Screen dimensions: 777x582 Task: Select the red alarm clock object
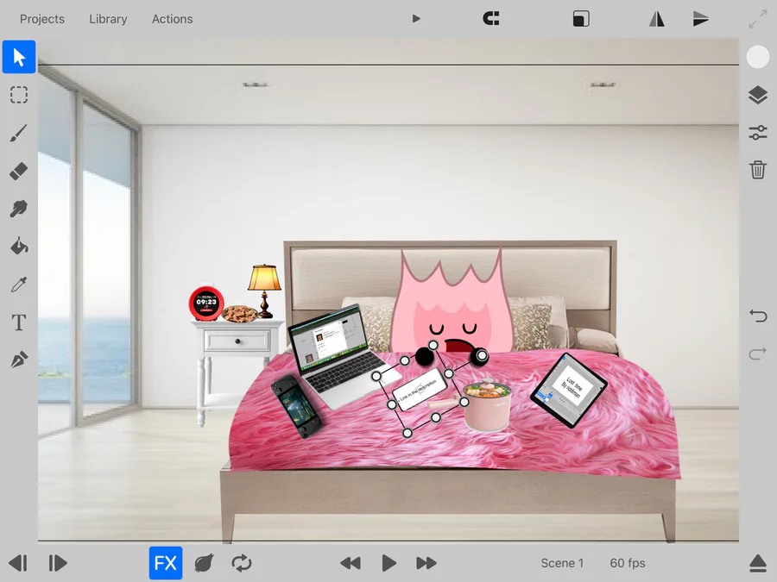[x=206, y=303]
